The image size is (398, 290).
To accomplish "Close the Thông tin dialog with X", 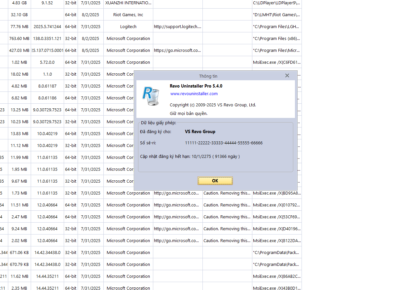I will tap(287, 76).
